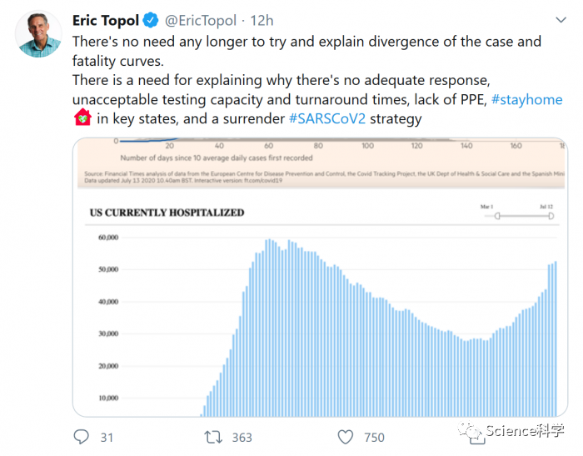Click the reply speech bubble icon

coord(81,437)
